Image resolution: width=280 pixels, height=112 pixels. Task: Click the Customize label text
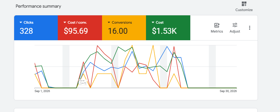pyautogui.click(x=244, y=10)
